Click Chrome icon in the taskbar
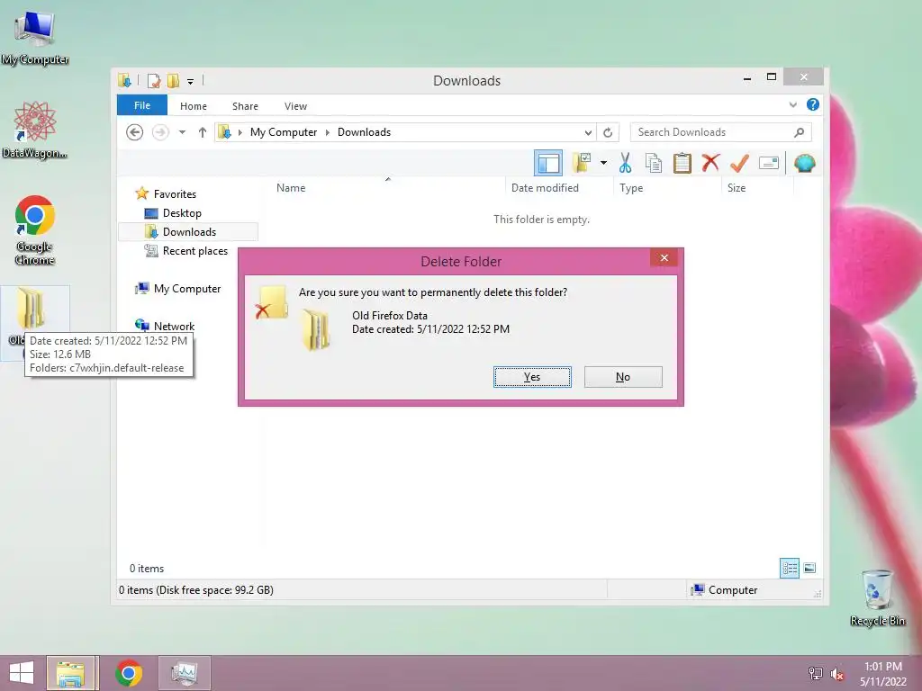The width and height of the screenshot is (922, 691). tap(129, 673)
